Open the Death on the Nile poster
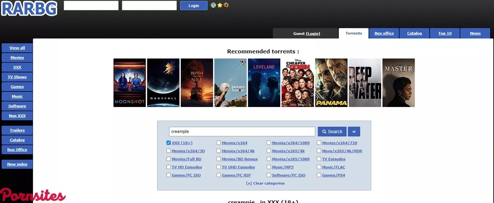Screen dimensions: 494x203 197,83
